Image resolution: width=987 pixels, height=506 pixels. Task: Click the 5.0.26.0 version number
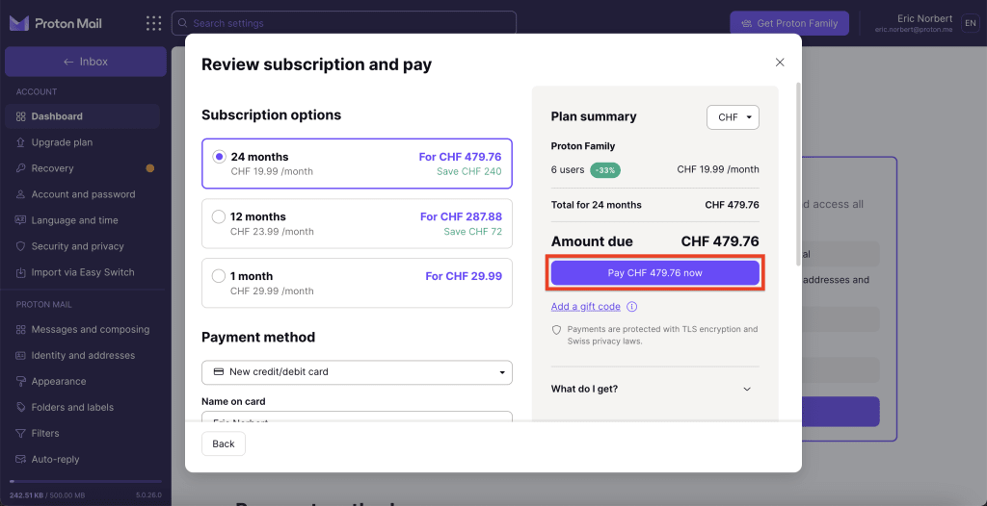tap(148, 495)
